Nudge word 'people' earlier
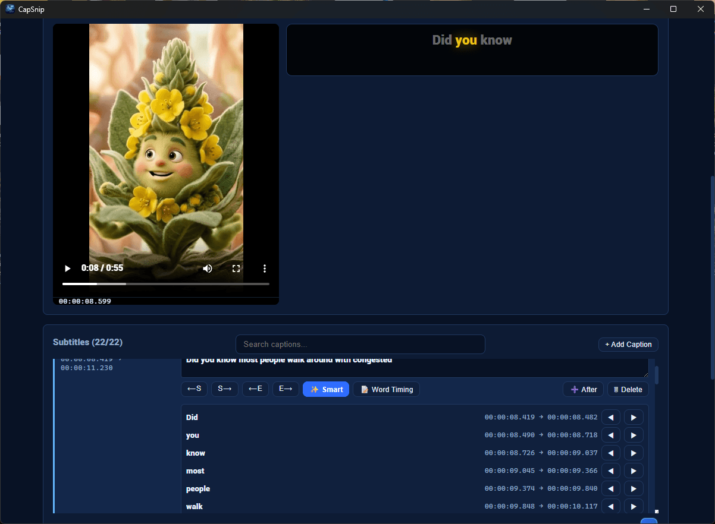 point(611,489)
